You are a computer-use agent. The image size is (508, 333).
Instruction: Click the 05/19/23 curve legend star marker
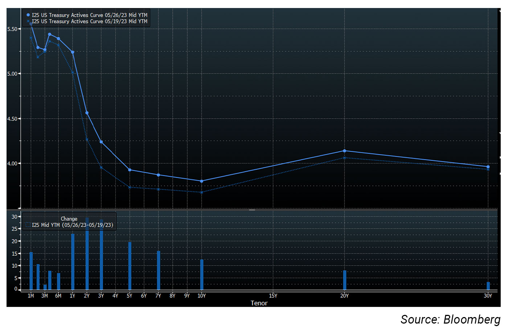point(28,21)
